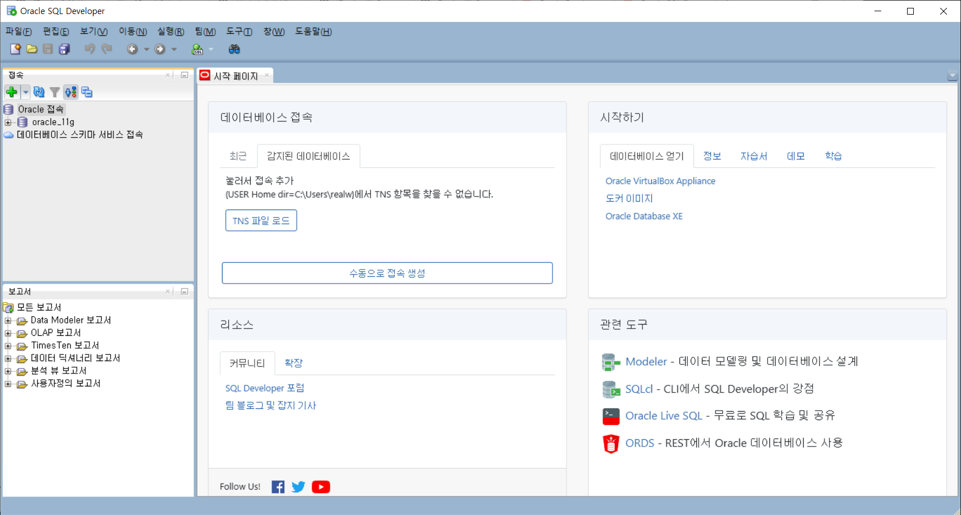
Task: Click the Modeler tool icon
Action: 611,362
